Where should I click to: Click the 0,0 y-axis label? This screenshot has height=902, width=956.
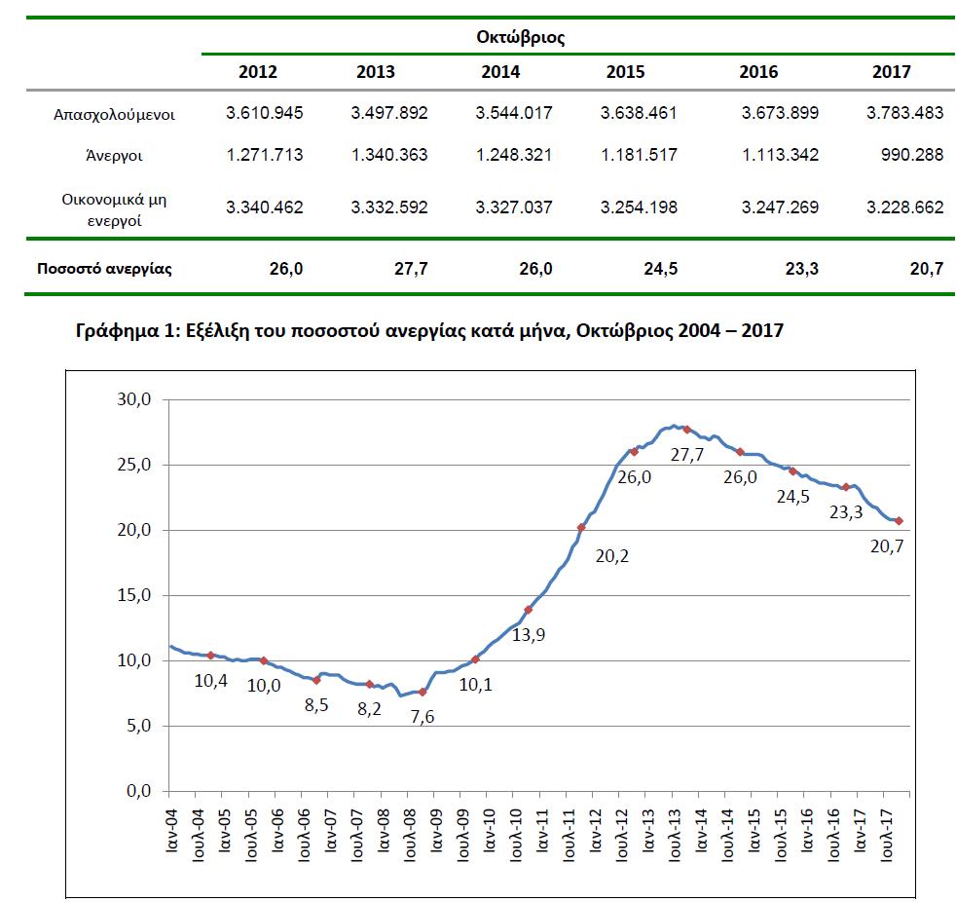point(139,791)
